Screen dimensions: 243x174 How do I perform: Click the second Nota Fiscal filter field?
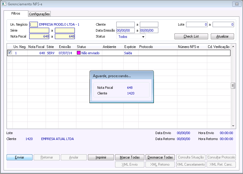[65, 36]
